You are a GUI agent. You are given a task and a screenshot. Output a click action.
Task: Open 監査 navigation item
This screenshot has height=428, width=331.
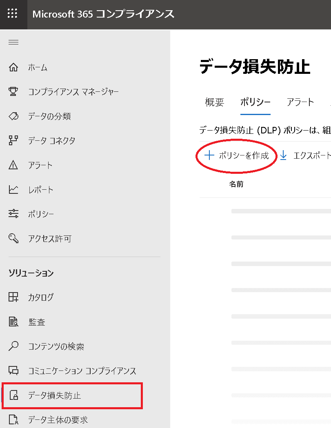click(x=37, y=322)
